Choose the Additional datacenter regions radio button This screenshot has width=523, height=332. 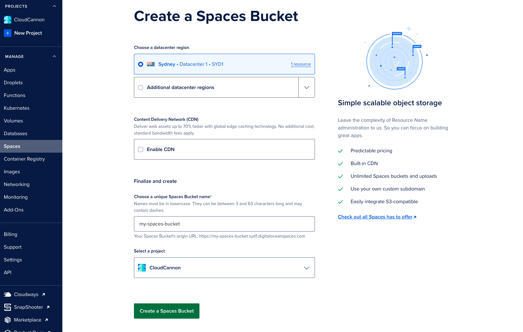[141, 87]
